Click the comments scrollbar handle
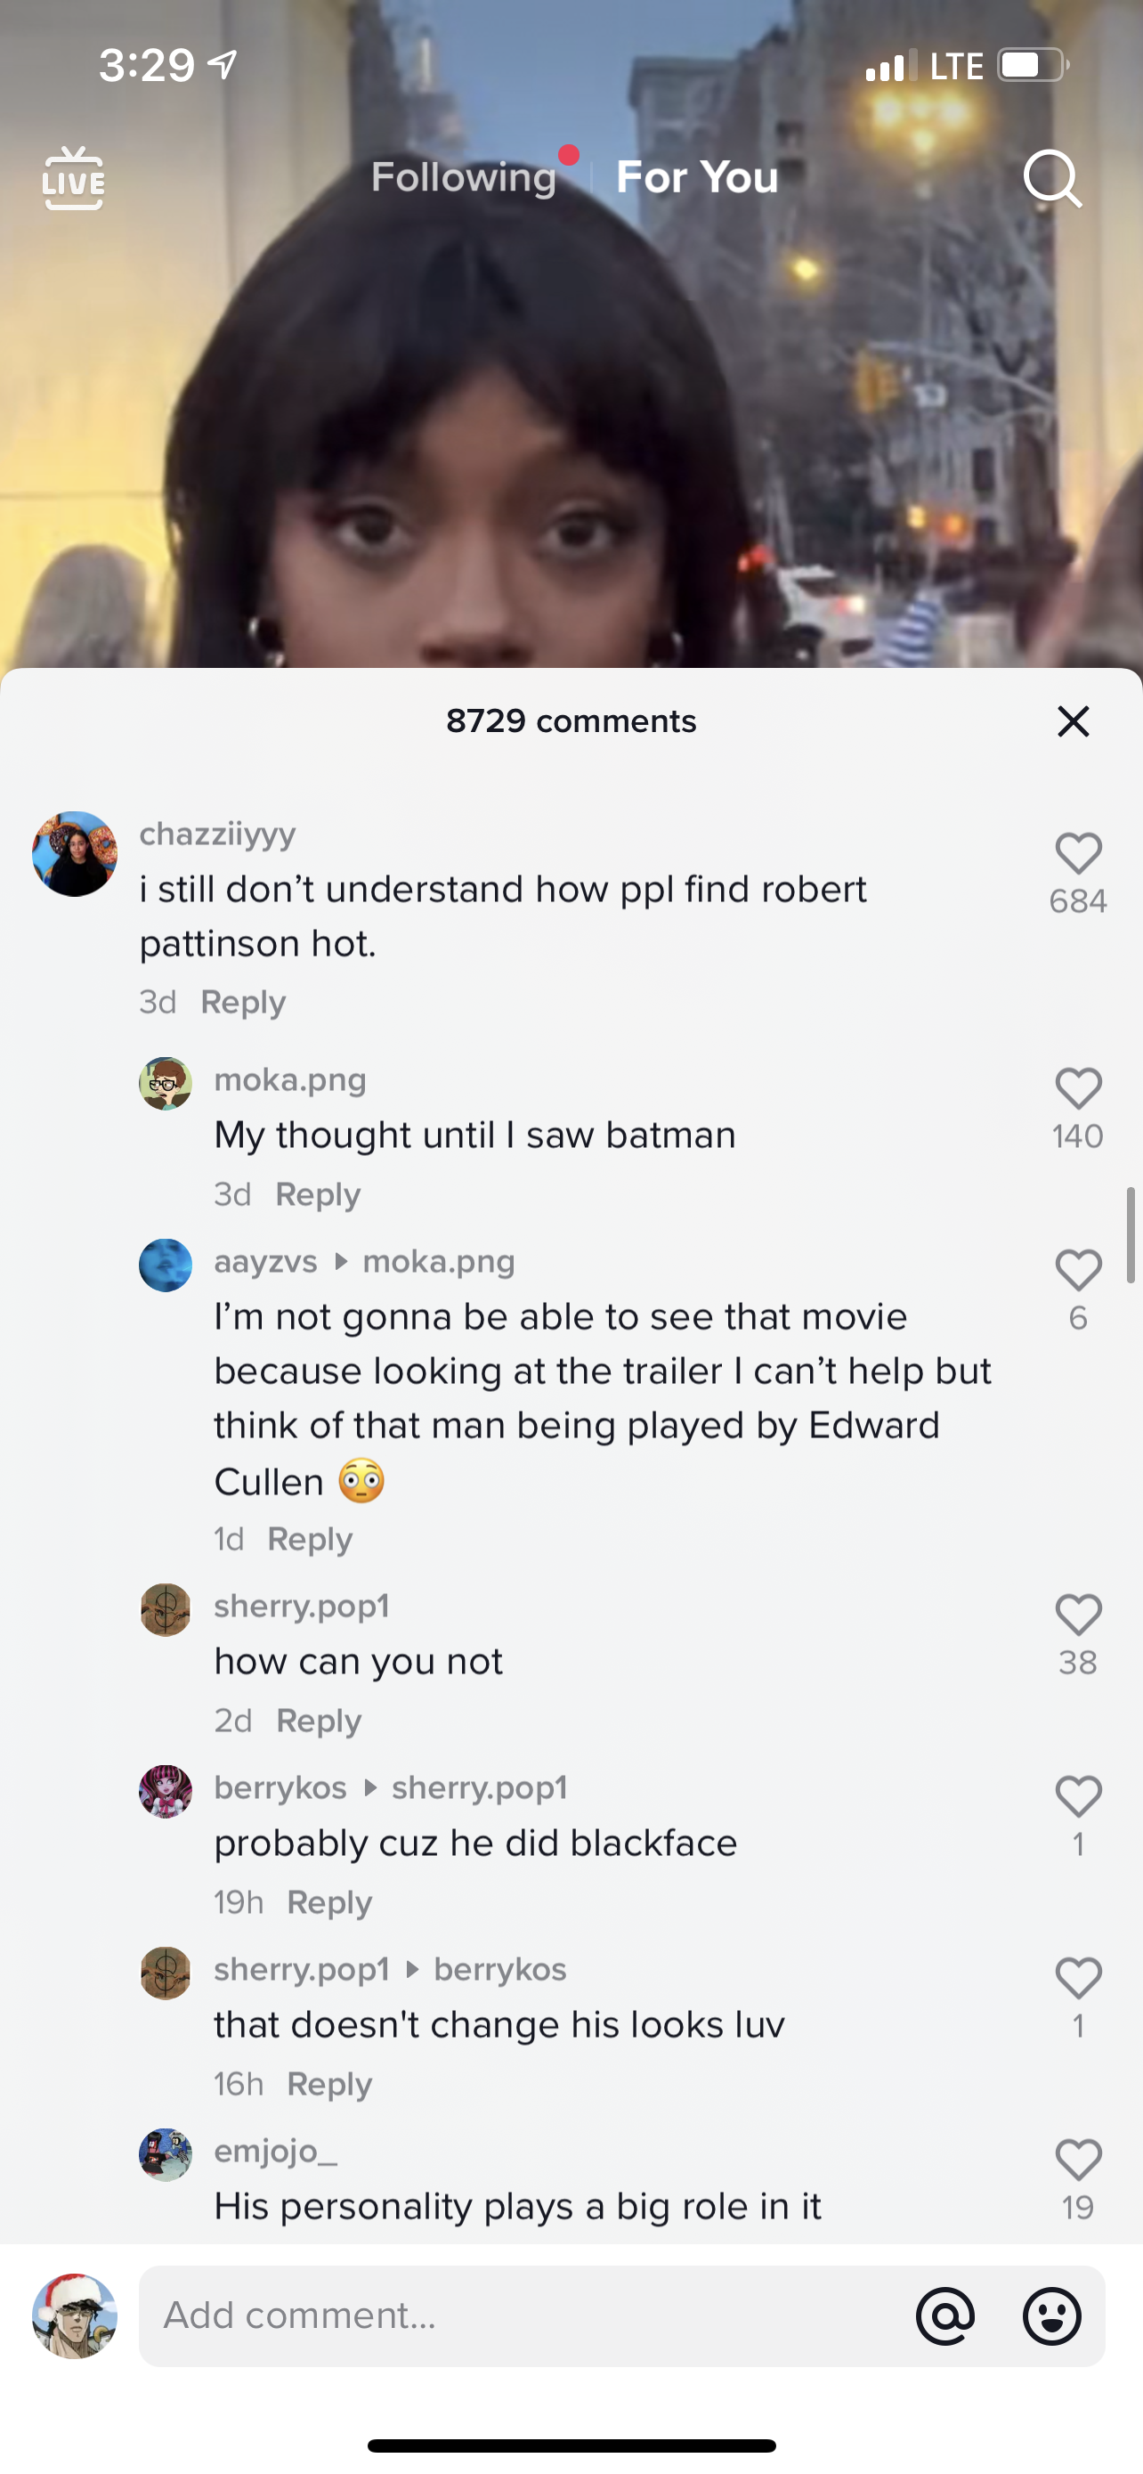Viewport: 1143px width, 2474px height. point(1131,1235)
